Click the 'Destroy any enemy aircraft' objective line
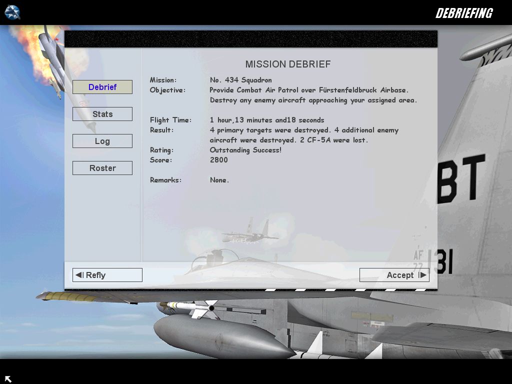The height and width of the screenshot is (384, 512). (x=313, y=100)
